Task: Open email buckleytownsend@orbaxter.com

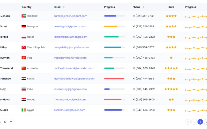Action: [x=73, y=68]
